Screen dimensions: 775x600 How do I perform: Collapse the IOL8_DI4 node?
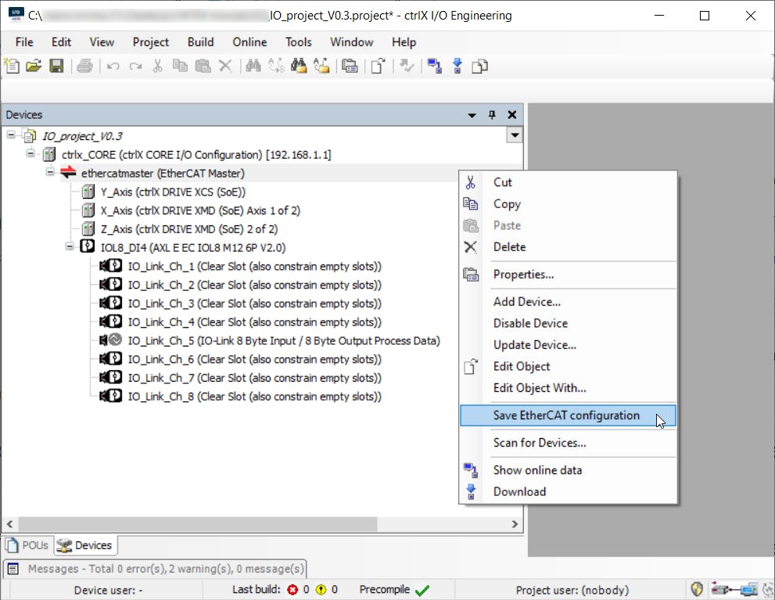(70, 246)
